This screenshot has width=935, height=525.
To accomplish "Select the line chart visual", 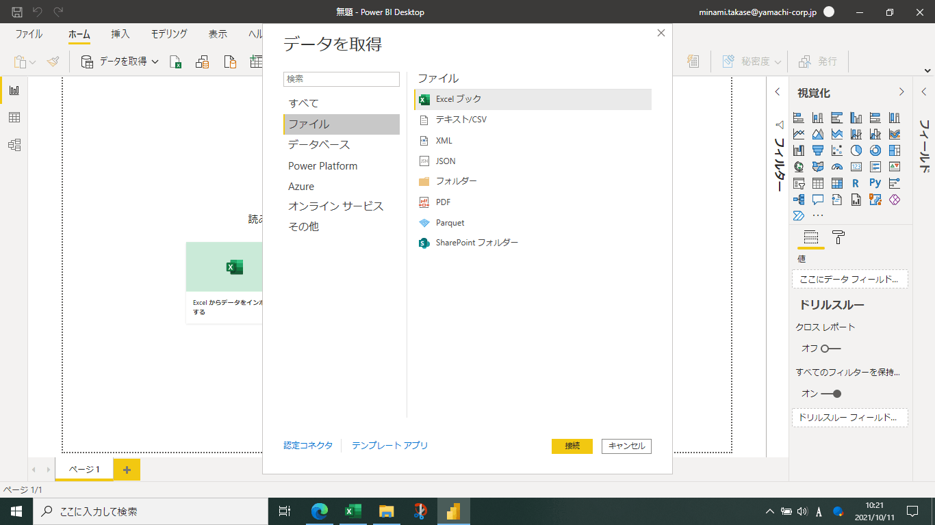I will click(x=799, y=134).
